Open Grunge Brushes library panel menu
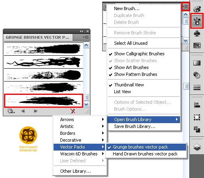This screenshot has height=178, width=204. click(x=86, y=37)
